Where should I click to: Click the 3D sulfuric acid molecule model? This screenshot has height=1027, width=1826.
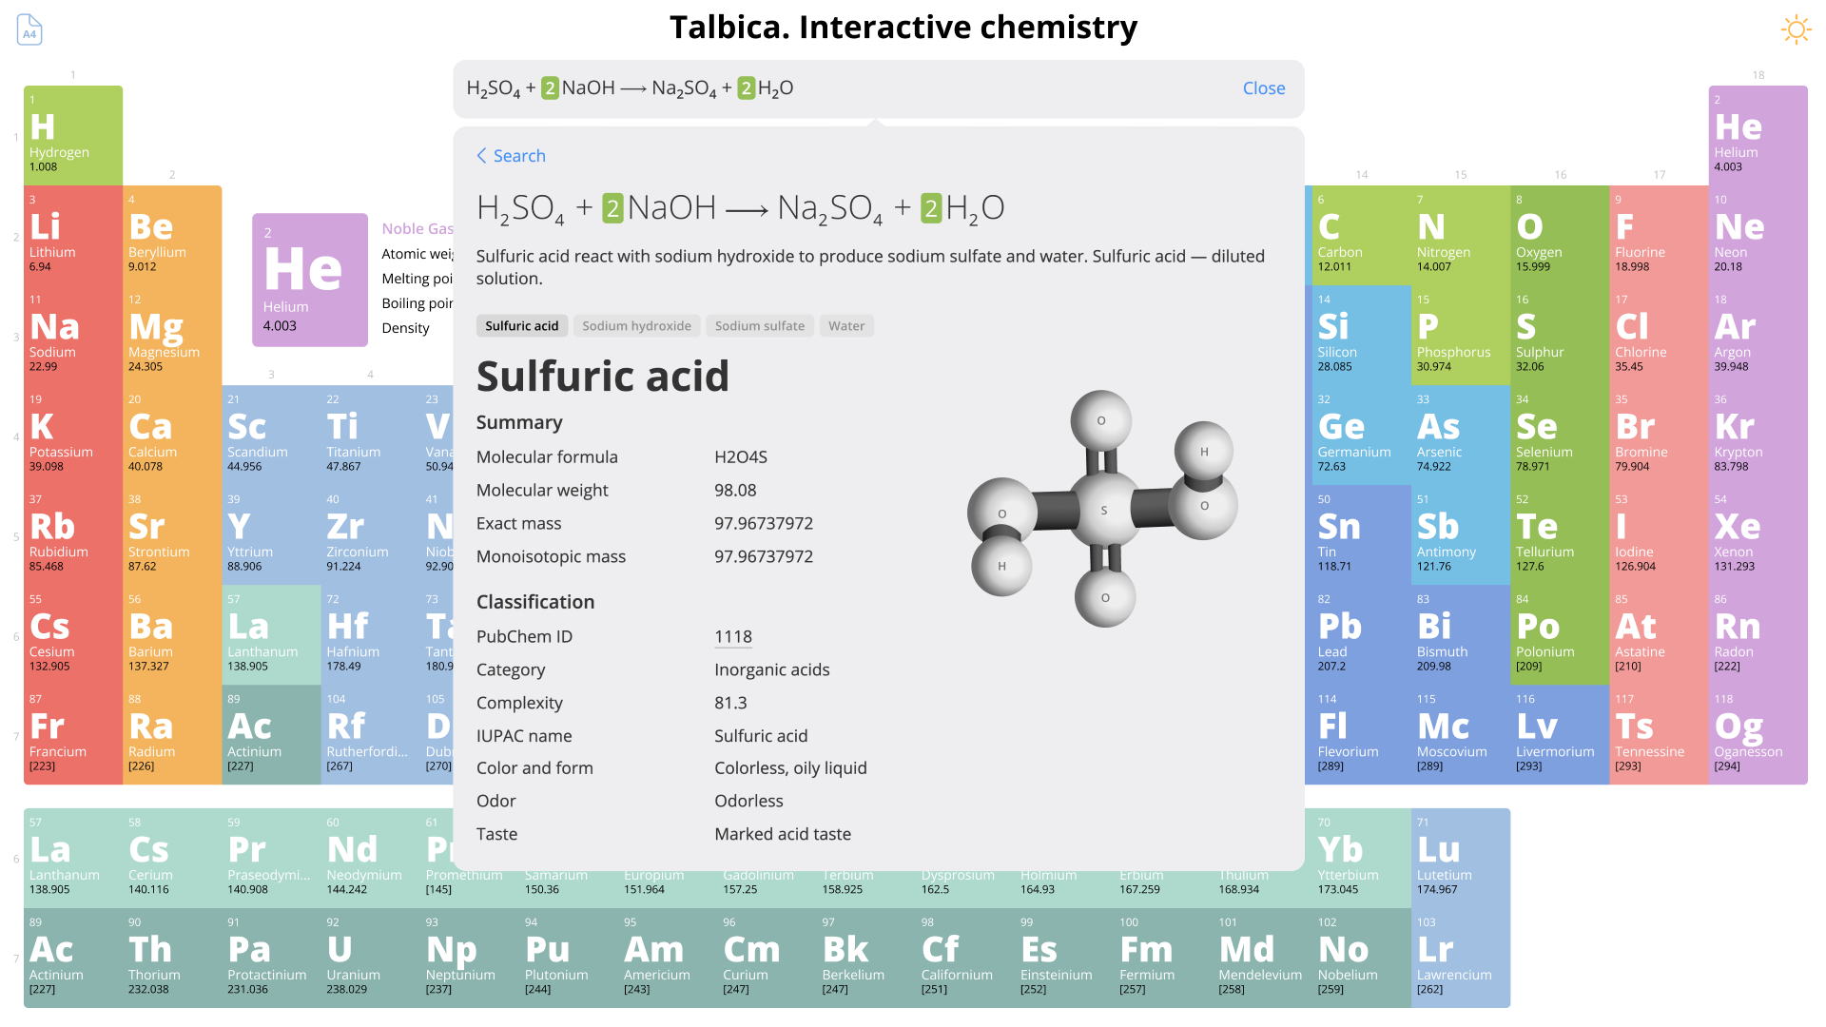pos(1102,509)
